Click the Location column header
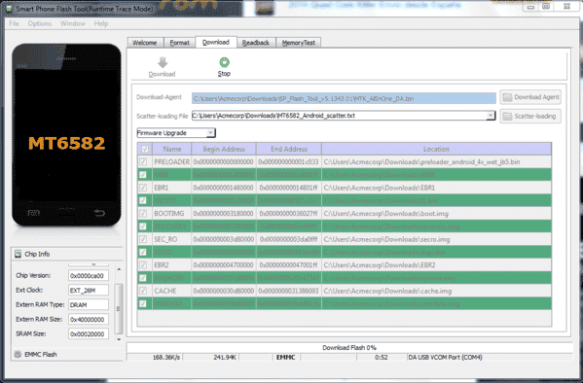The height and width of the screenshot is (383, 583). tap(436, 149)
